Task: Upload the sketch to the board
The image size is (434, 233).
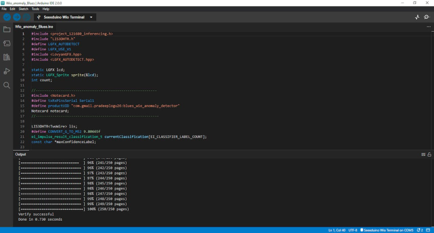Action: pyautogui.click(x=17, y=17)
